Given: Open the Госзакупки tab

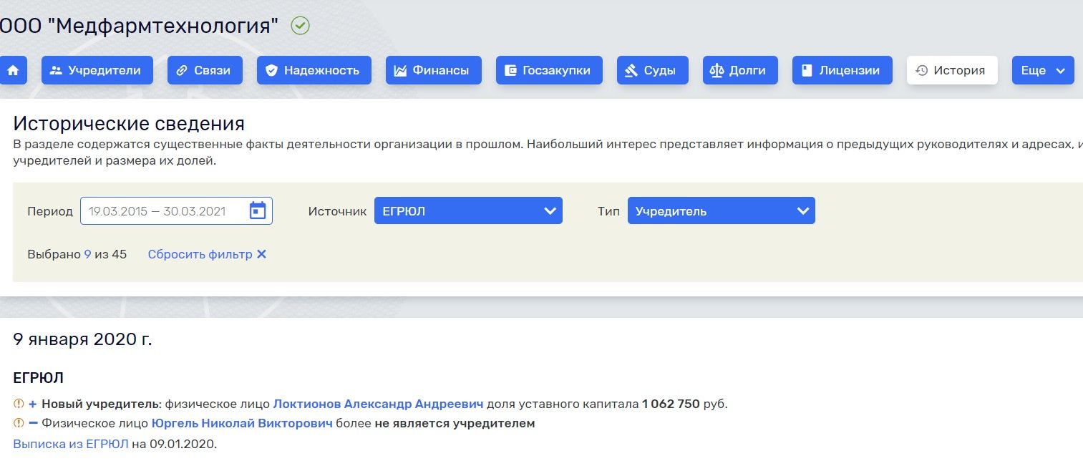Looking at the screenshot, I should (549, 70).
